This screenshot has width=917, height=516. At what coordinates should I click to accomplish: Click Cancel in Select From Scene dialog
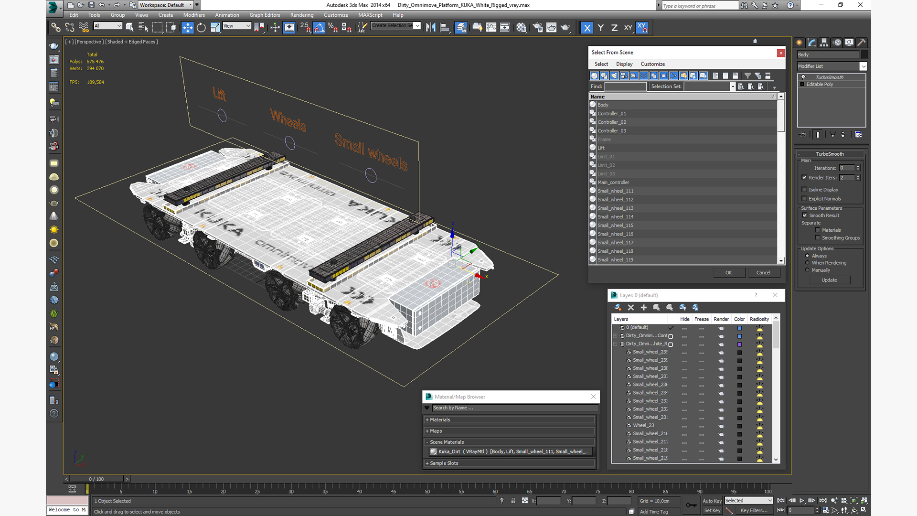click(x=763, y=273)
